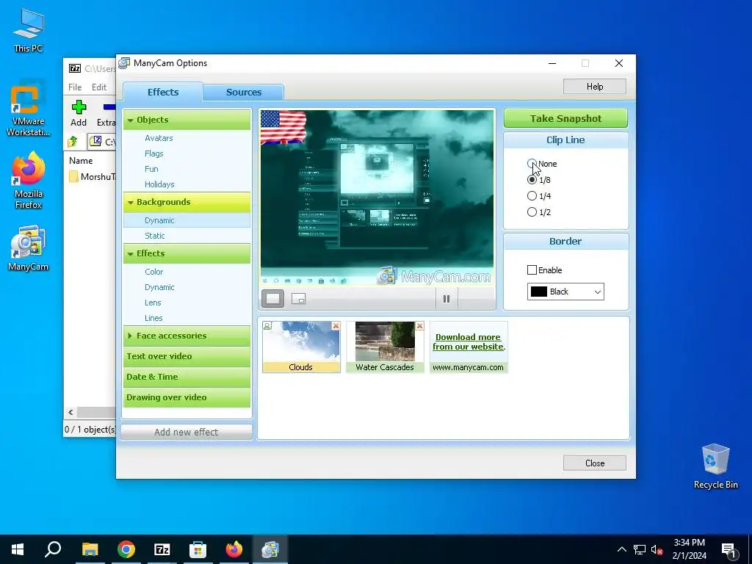The height and width of the screenshot is (564, 752).
Task: Open the Drawing over video section
Action: point(187,397)
